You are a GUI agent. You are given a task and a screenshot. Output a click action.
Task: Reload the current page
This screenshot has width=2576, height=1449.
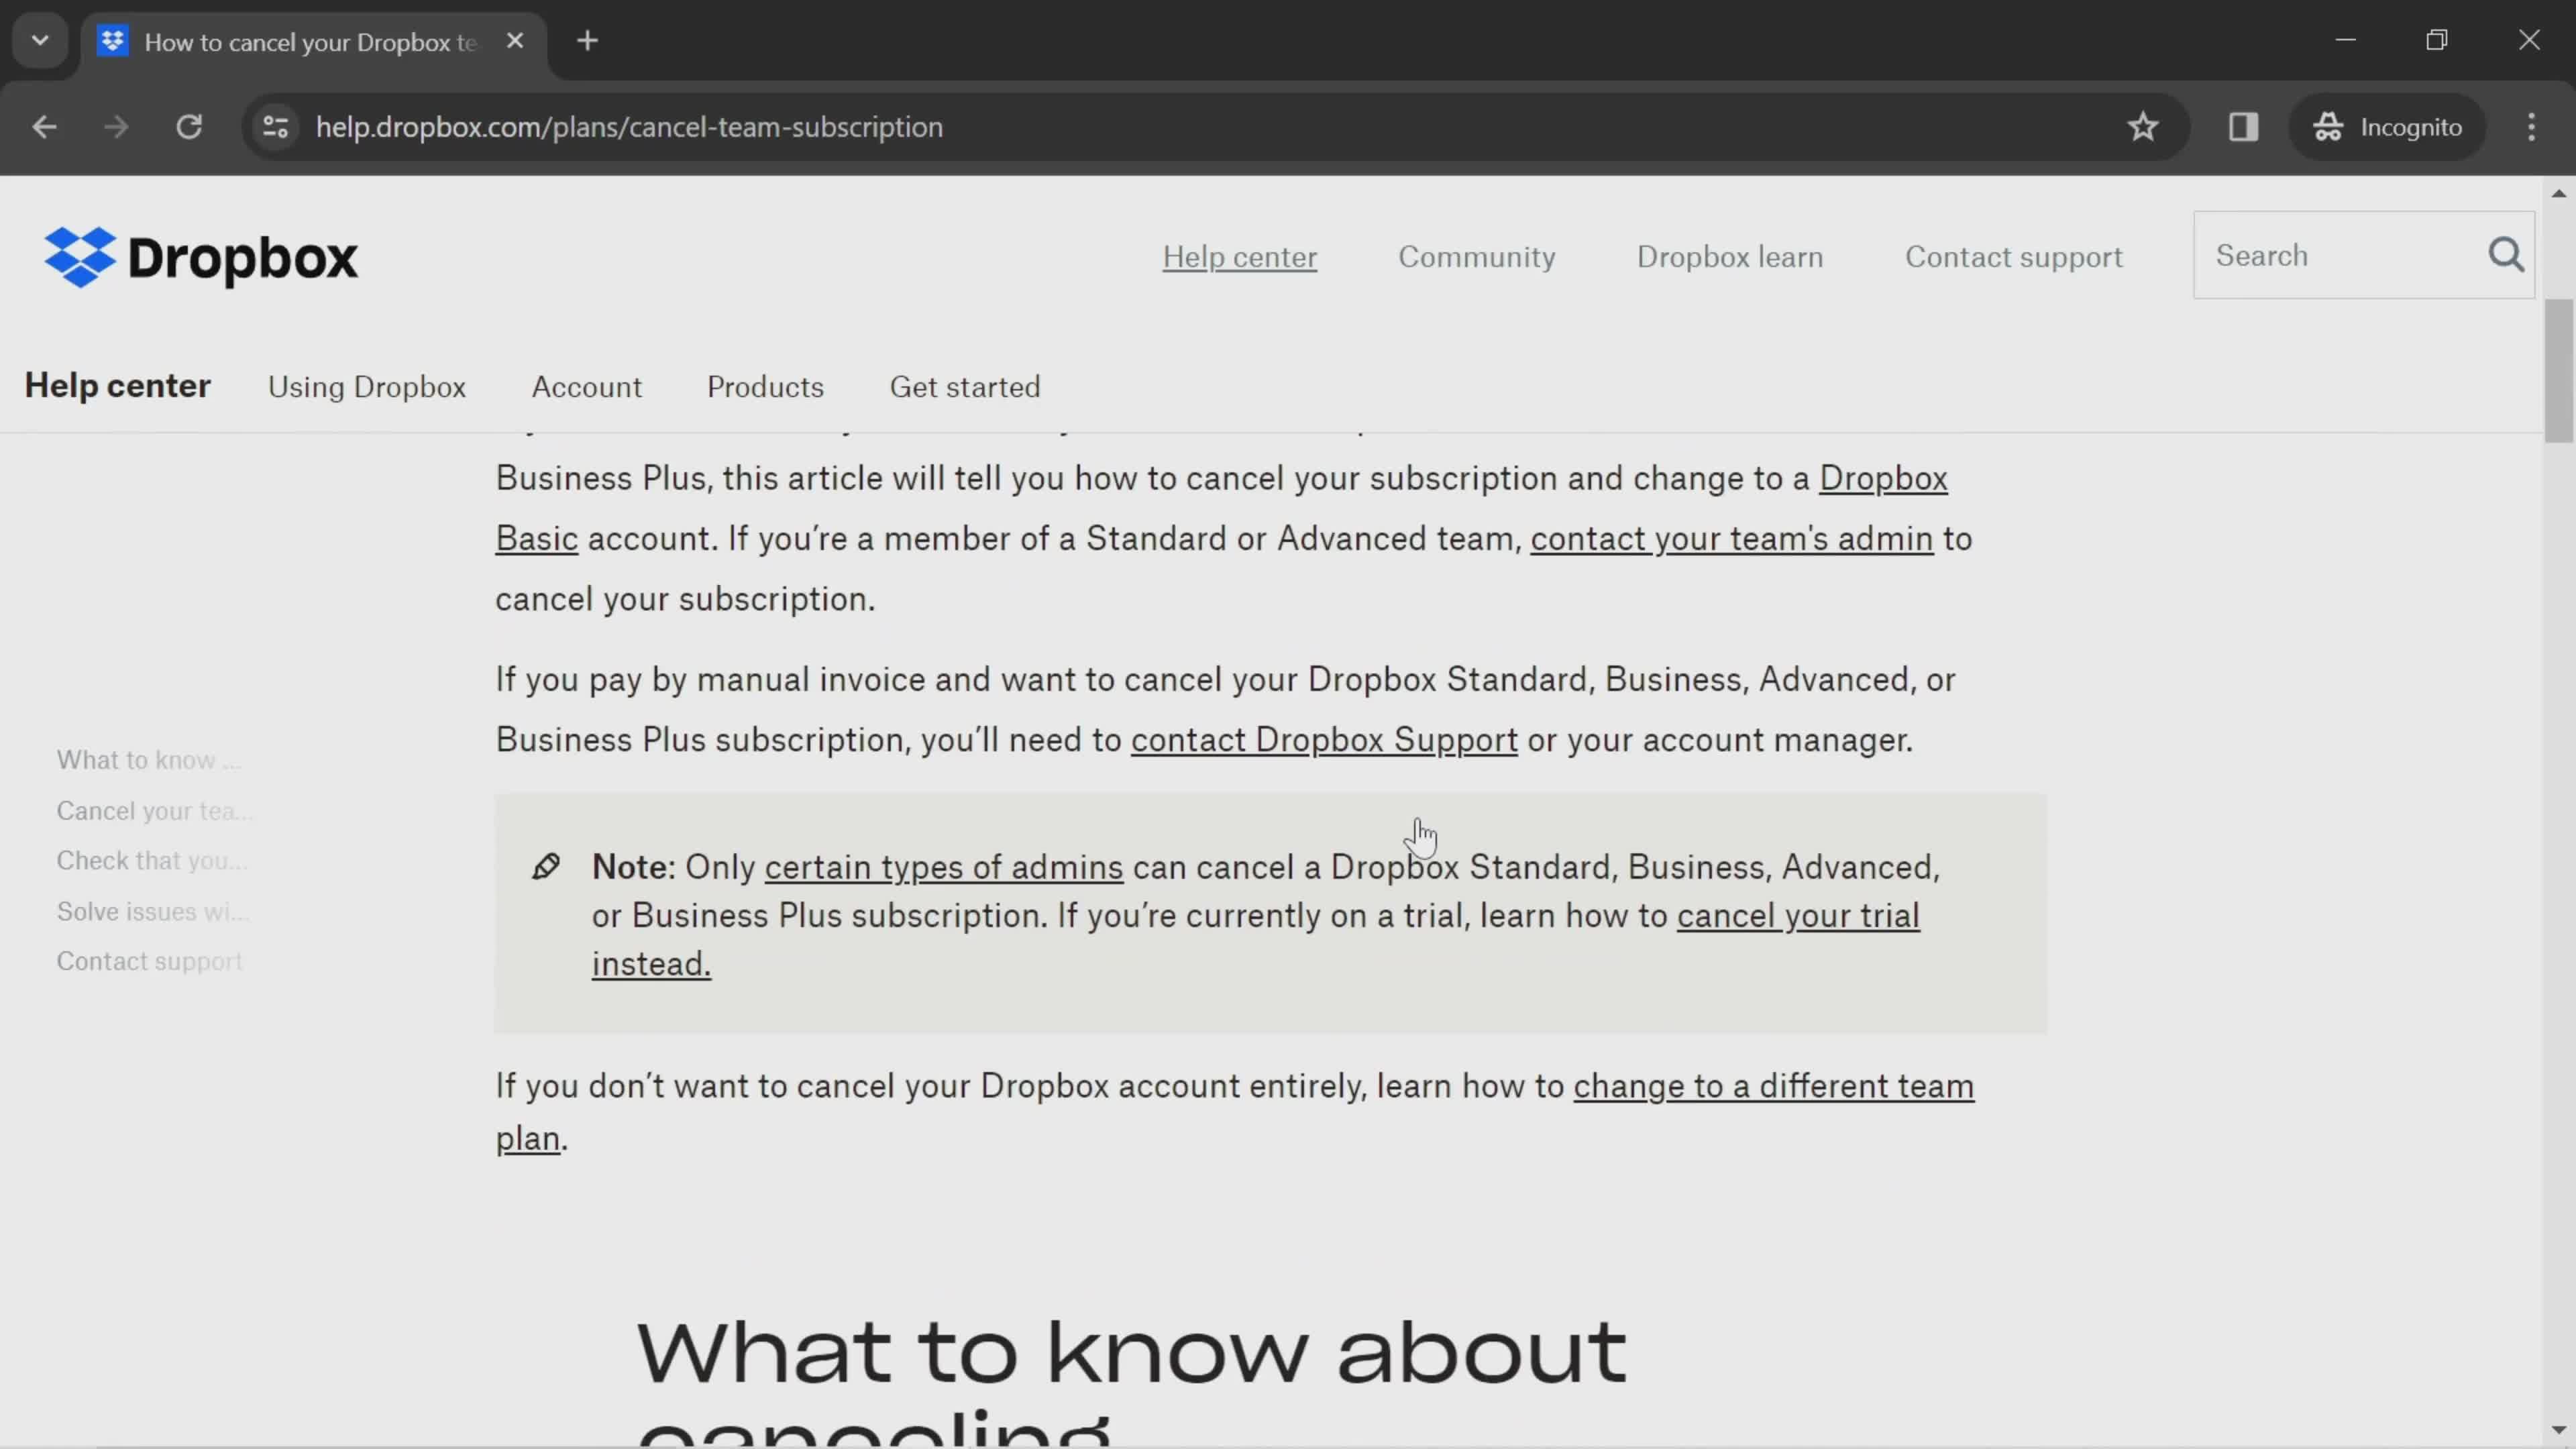[x=189, y=127]
